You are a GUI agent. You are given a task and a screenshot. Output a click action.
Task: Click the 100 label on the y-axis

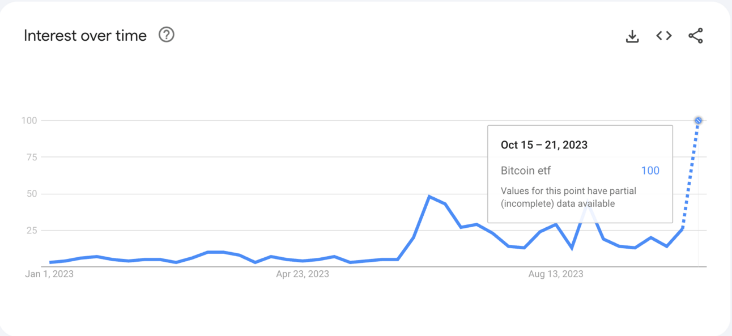point(29,120)
